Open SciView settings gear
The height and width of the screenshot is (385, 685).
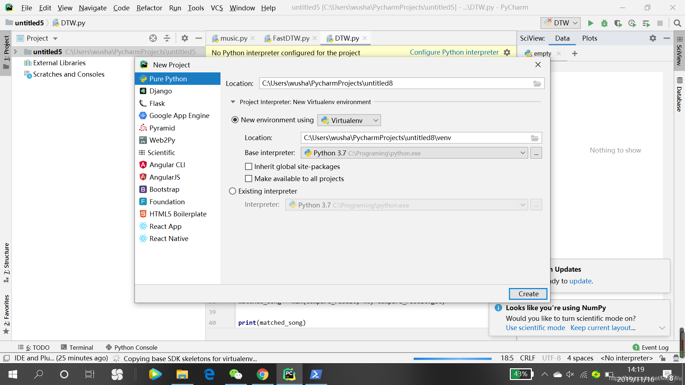coord(653,38)
